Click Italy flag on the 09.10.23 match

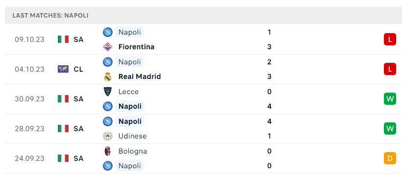[x=63, y=39]
